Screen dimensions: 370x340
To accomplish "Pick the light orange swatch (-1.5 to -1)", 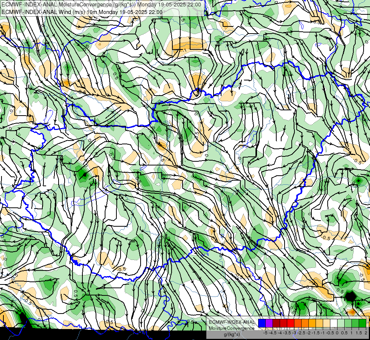I will pyautogui.click(x=319, y=323).
